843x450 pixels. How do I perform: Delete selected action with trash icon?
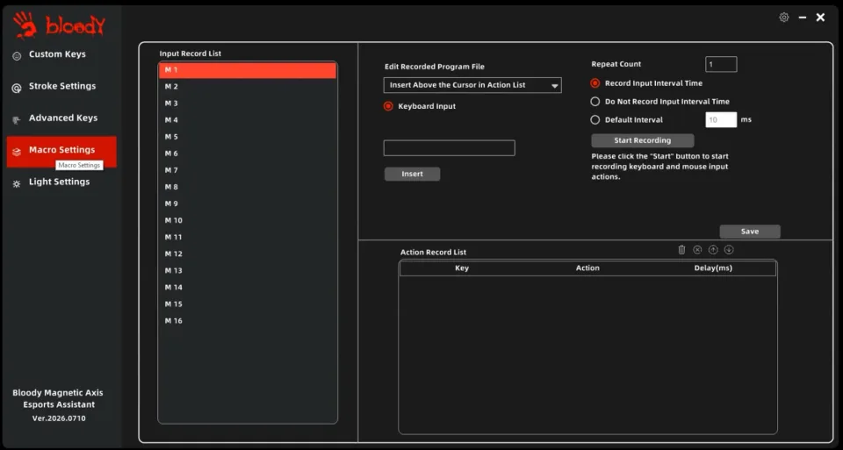(681, 250)
